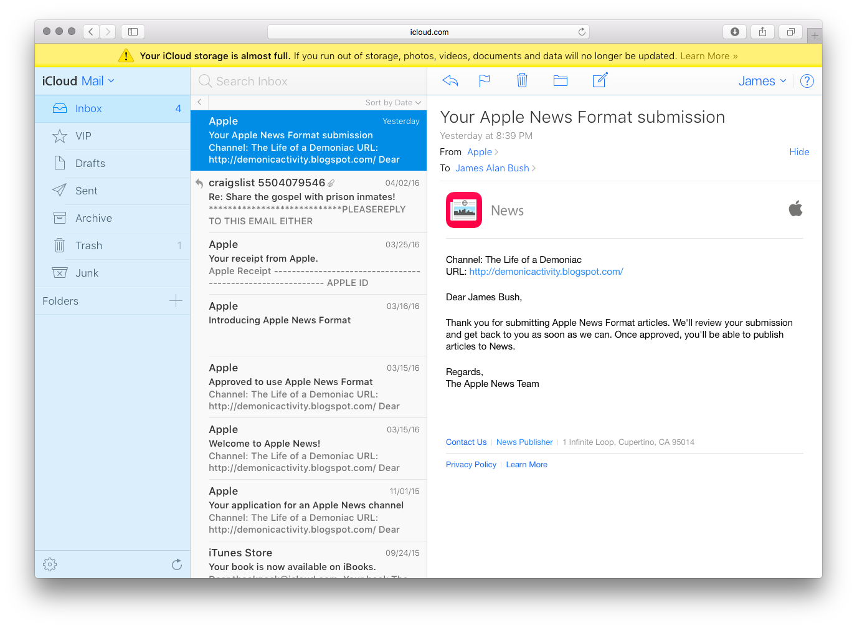The image size is (857, 628).
Task: Click Hide to collapse message details
Action: click(x=799, y=152)
